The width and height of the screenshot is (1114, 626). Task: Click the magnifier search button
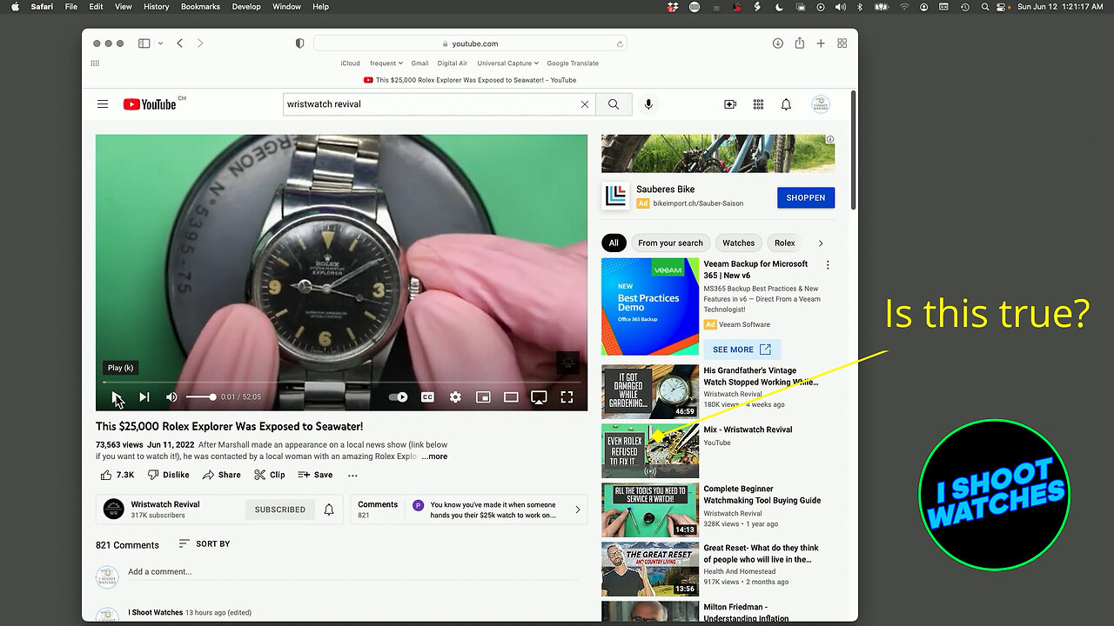click(614, 104)
